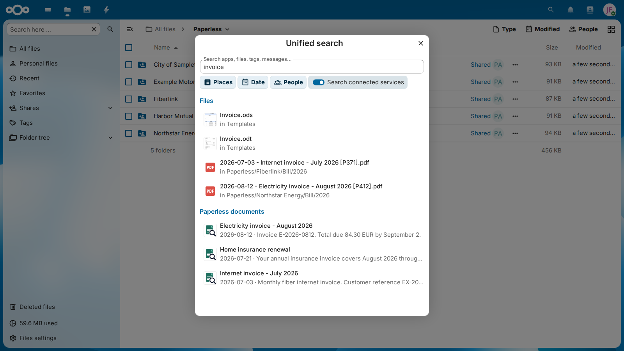
Task: Close the Unified search dialog
Action: click(x=421, y=43)
